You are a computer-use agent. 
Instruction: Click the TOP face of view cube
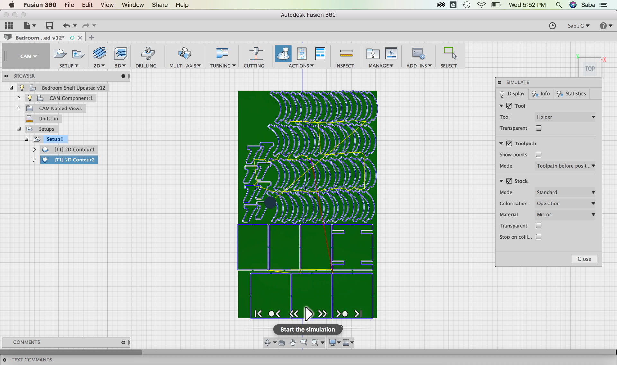(x=589, y=69)
